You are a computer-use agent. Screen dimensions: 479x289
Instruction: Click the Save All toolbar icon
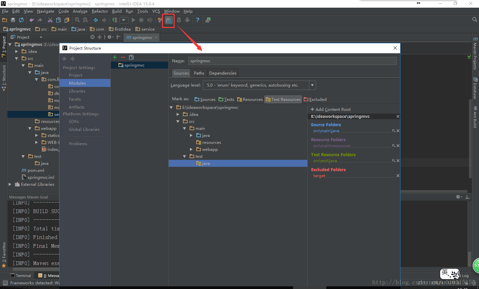(x=13, y=20)
